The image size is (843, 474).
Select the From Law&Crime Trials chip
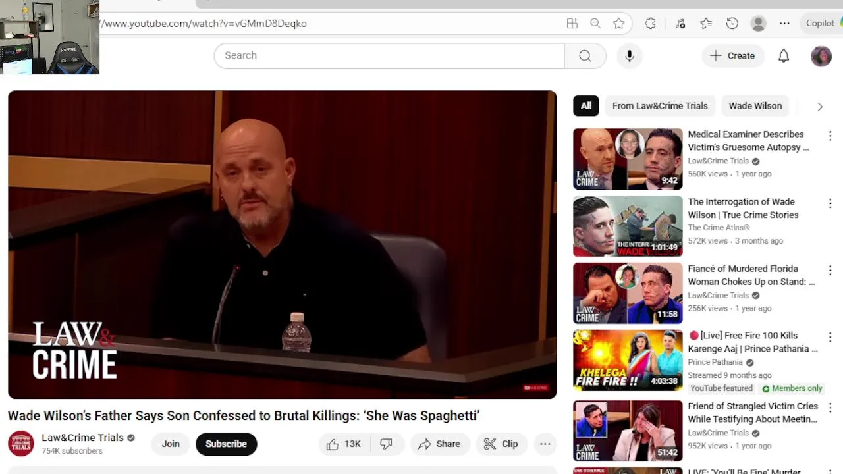tap(660, 105)
